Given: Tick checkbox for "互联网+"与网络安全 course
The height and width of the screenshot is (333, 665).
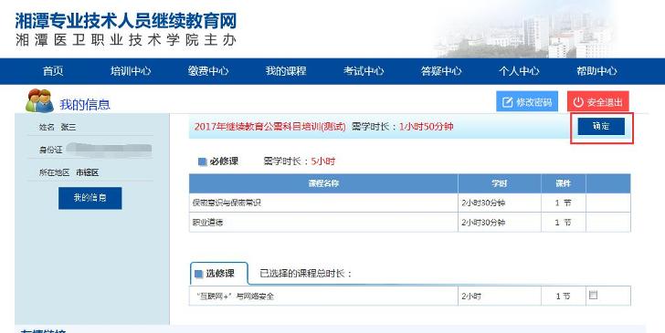Looking at the screenshot, I should 594,295.
